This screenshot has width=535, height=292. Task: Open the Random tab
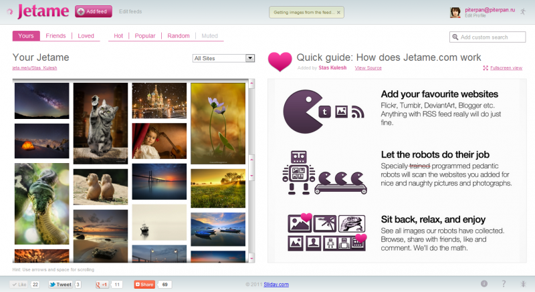pos(178,36)
